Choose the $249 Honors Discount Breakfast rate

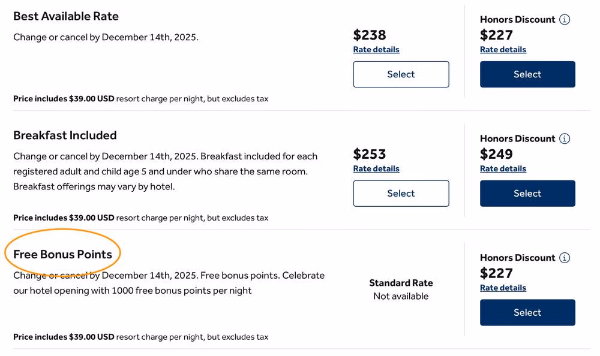[527, 194]
